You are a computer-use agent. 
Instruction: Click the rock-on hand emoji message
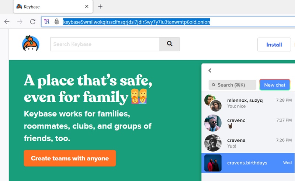[x=230, y=126]
